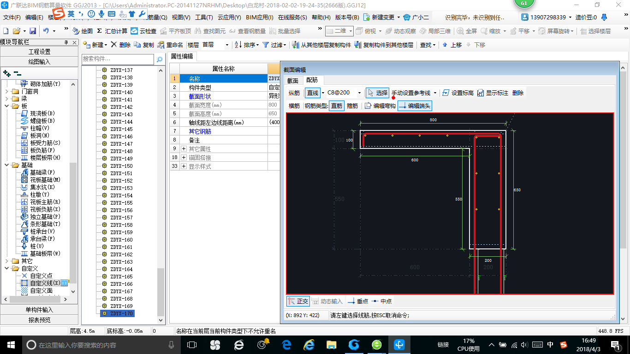Open Task View in Windows taskbar
The height and width of the screenshot is (354, 630).
click(x=191, y=344)
